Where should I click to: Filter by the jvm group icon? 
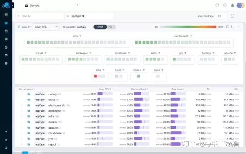coord(185,53)
